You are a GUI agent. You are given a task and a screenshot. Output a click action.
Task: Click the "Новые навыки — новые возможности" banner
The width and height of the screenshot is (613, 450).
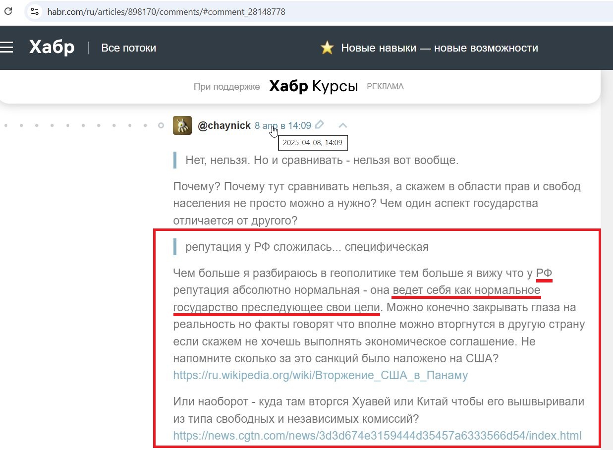point(439,48)
